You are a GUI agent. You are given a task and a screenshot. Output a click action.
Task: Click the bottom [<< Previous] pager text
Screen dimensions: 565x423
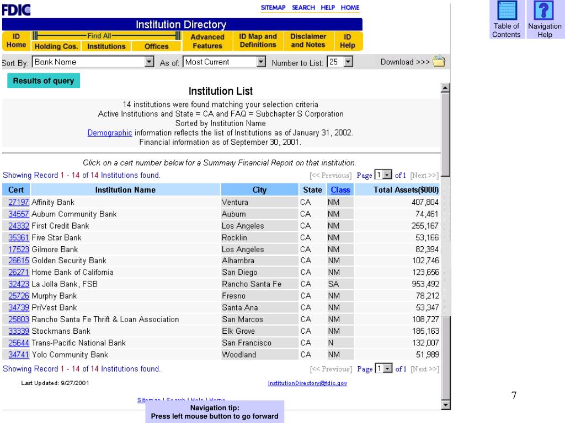tap(331, 369)
